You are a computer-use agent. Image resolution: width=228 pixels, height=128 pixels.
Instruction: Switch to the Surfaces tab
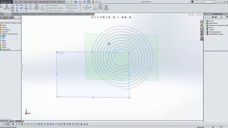click(x=33, y=14)
